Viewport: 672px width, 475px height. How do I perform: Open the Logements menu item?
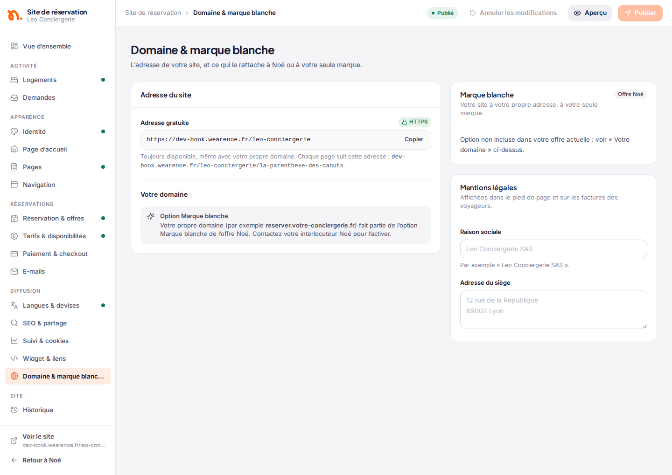57,80
